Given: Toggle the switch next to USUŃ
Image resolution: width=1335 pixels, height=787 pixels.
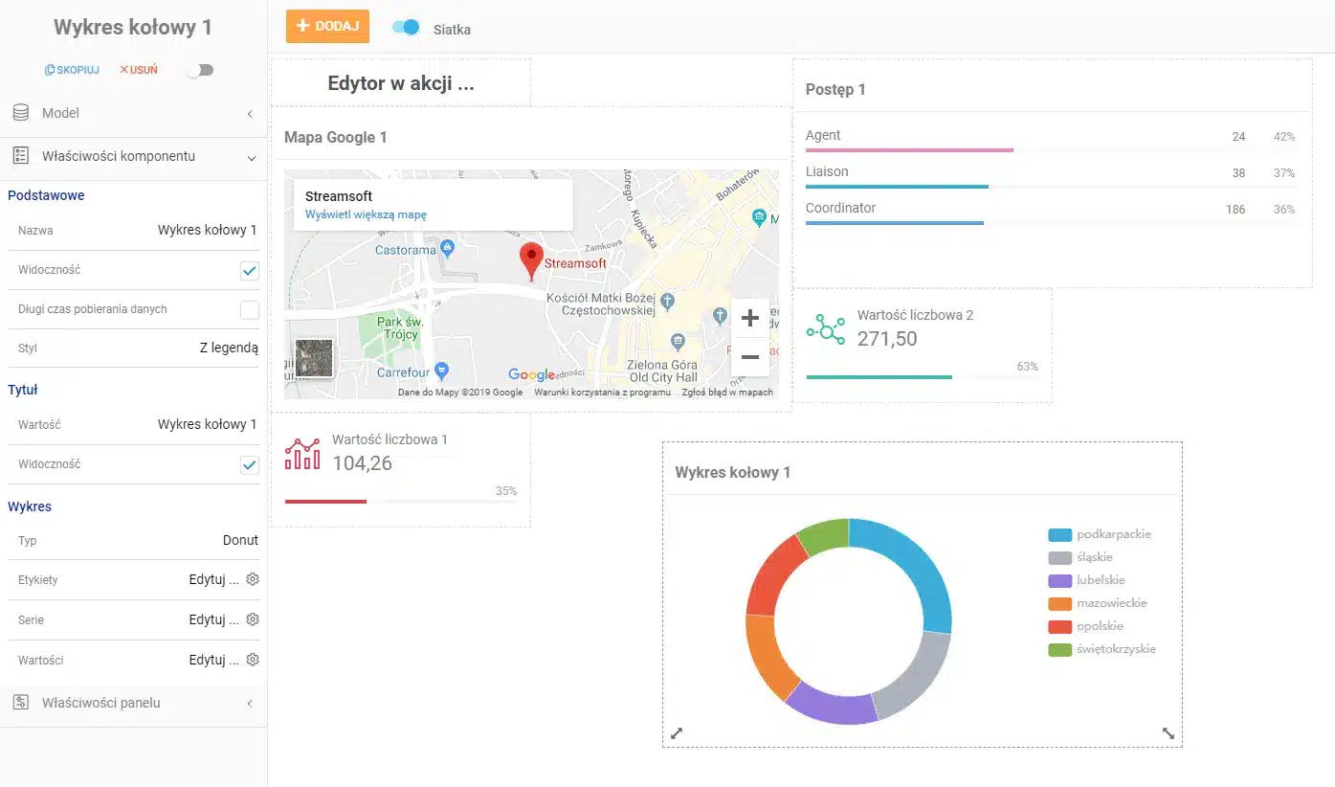Looking at the screenshot, I should pos(200,70).
